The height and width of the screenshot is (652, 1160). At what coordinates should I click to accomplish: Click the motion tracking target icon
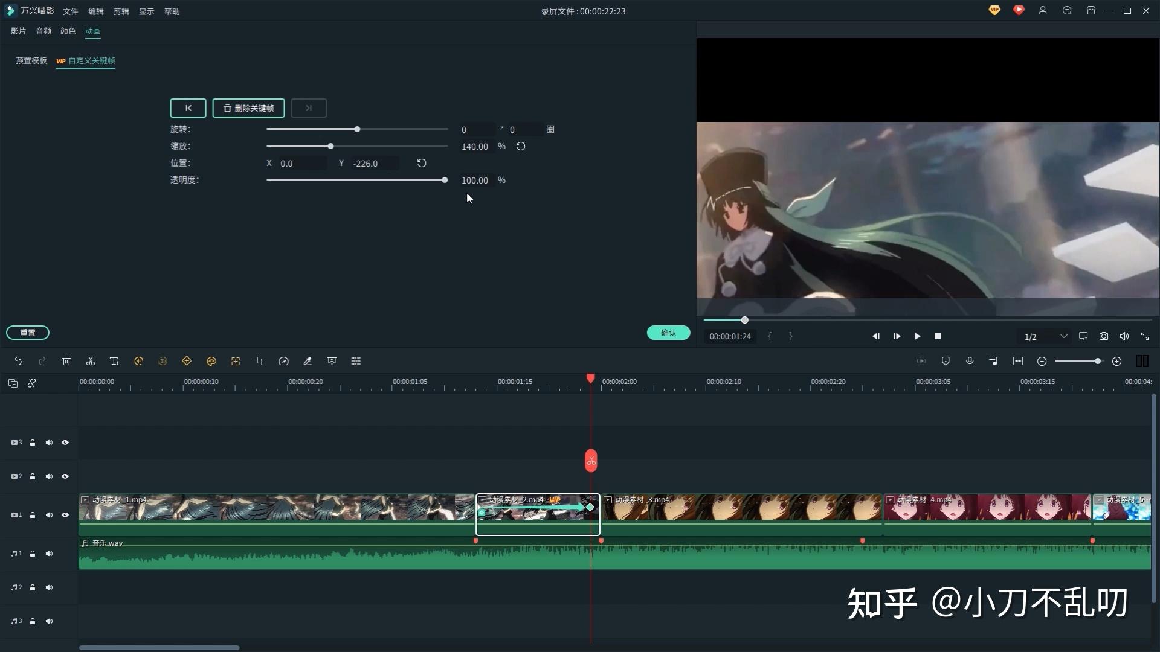coord(236,361)
